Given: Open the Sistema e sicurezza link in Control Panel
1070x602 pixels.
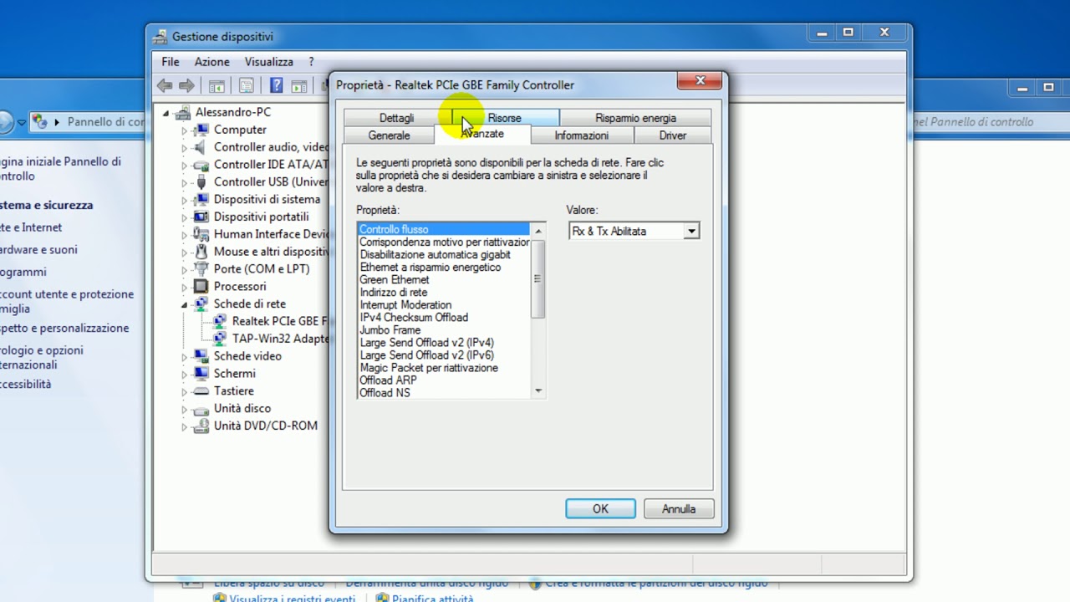Looking at the screenshot, I should 47,205.
